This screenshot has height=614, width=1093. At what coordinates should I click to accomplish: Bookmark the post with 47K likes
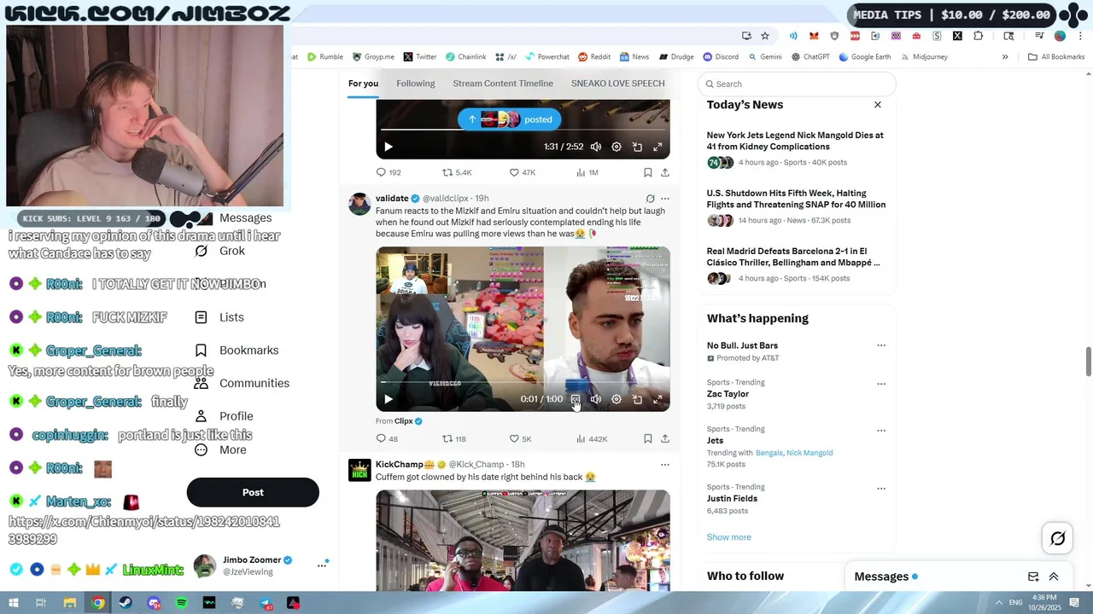tap(648, 172)
